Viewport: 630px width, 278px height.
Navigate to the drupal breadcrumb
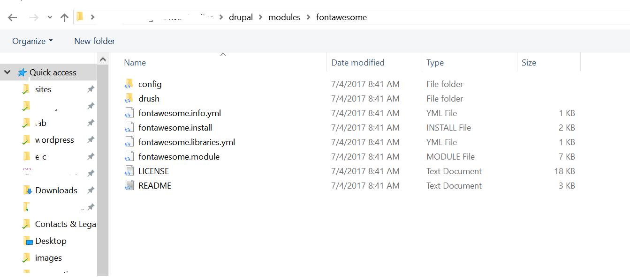pyautogui.click(x=241, y=17)
